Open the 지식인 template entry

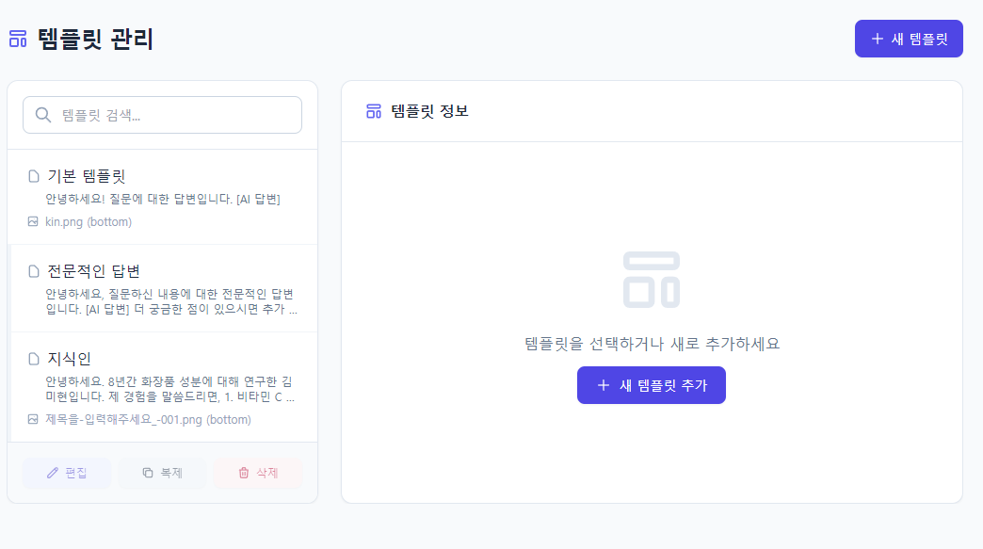pyautogui.click(x=163, y=387)
